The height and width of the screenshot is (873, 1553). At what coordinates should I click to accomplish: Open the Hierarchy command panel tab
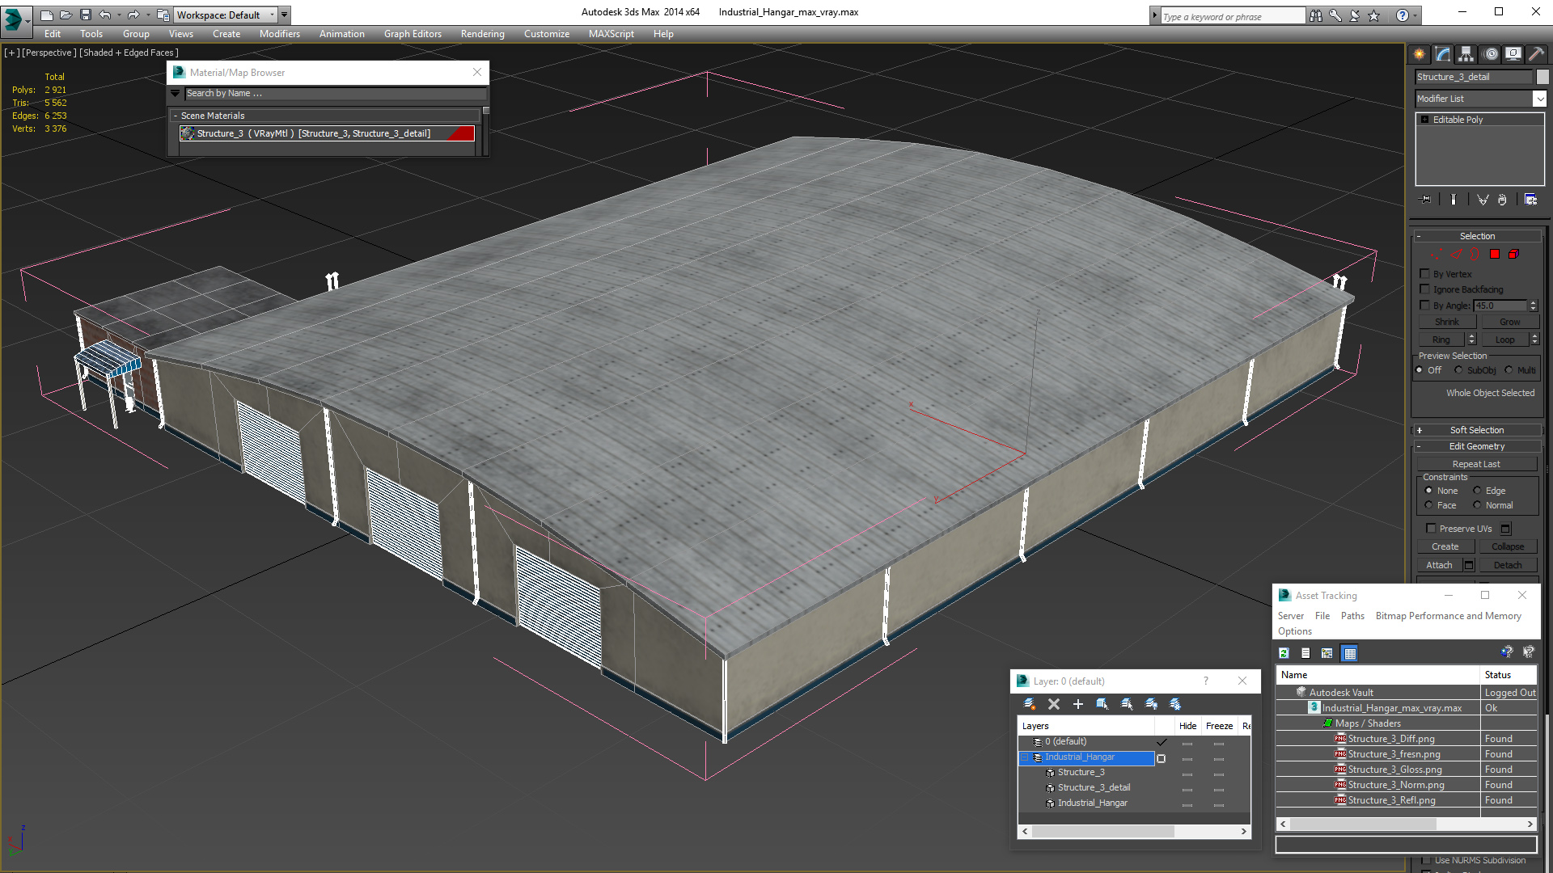click(1466, 54)
